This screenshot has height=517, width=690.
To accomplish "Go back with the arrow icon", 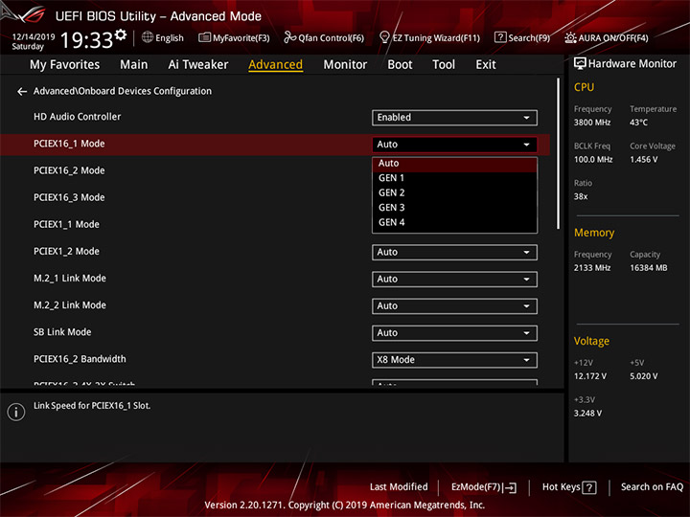I will point(21,92).
